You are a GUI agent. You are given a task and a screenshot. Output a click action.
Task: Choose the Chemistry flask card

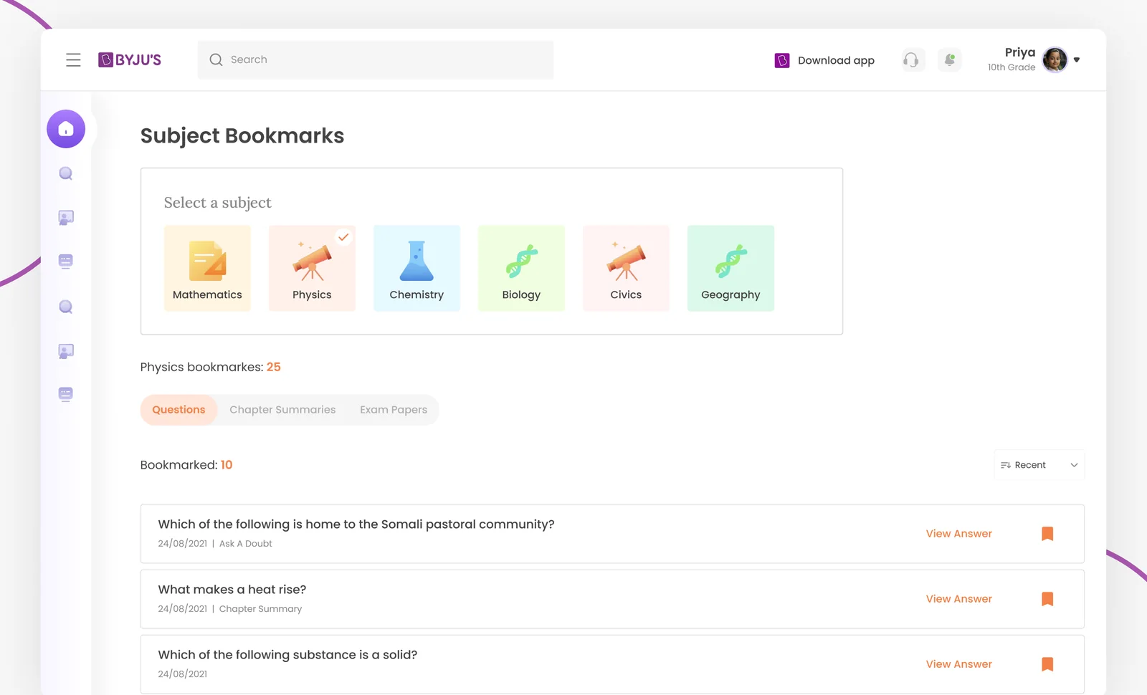click(x=417, y=268)
